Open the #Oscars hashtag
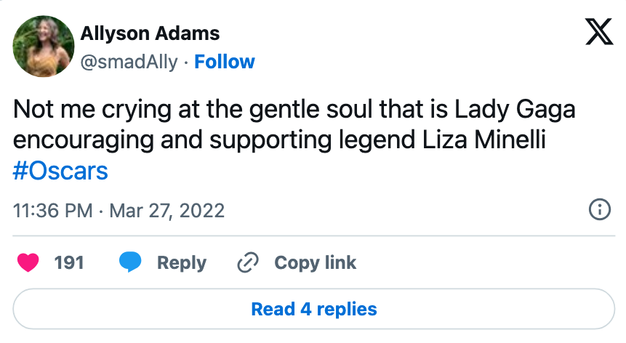Image resolution: width=626 pixels, height=343 pixels. (x=60, y=172)
